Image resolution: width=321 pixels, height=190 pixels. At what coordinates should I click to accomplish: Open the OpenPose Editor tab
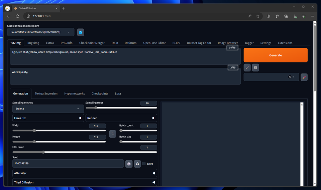pos(154,43)
